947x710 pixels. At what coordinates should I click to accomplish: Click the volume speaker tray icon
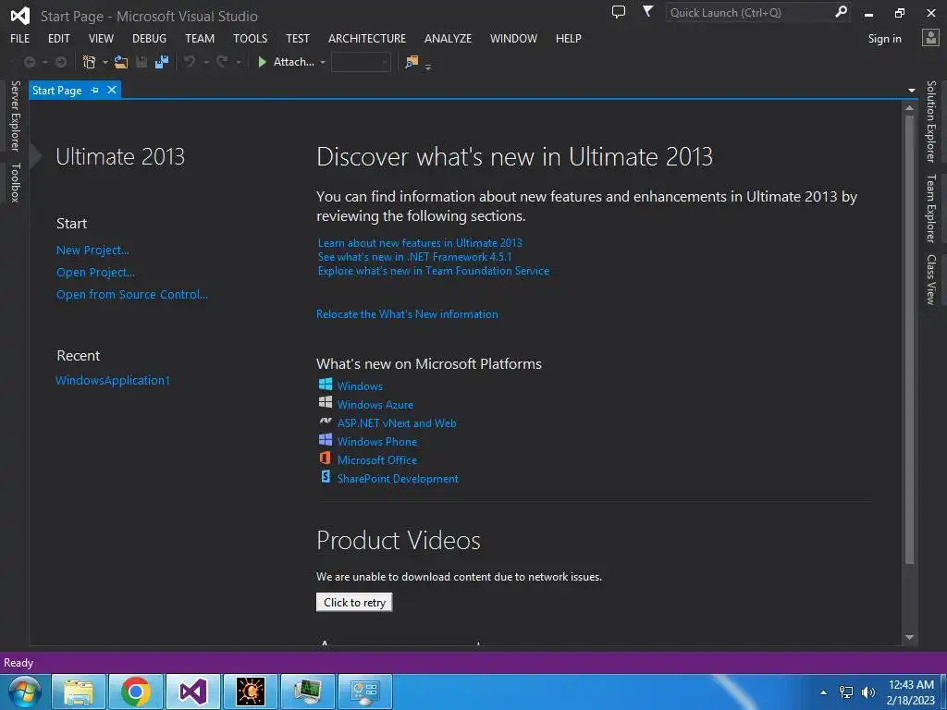pyautogui.click(x=868, y=692)
